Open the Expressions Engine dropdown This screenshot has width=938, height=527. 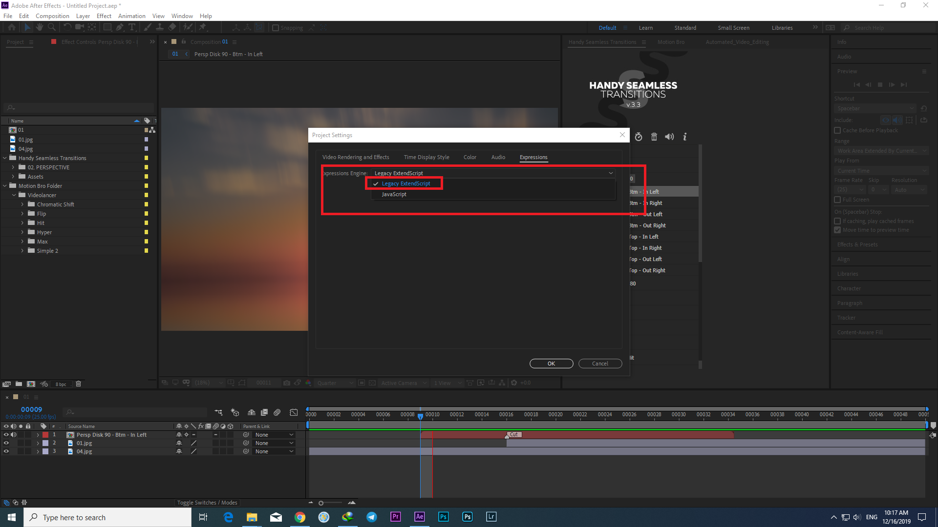pos(493,173)
